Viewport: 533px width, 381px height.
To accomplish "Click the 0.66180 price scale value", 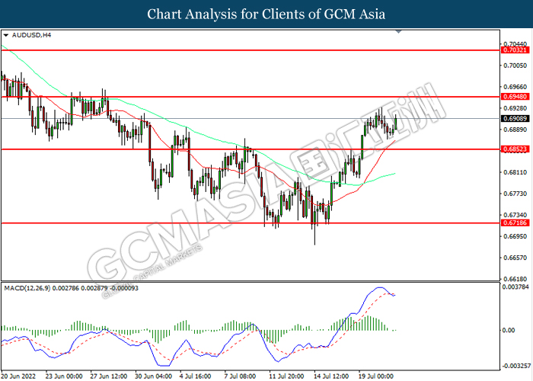I will [x=515, y=279].
